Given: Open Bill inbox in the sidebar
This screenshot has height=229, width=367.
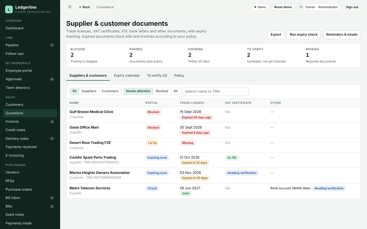Looking at the screenshot, I should (30, 198).
